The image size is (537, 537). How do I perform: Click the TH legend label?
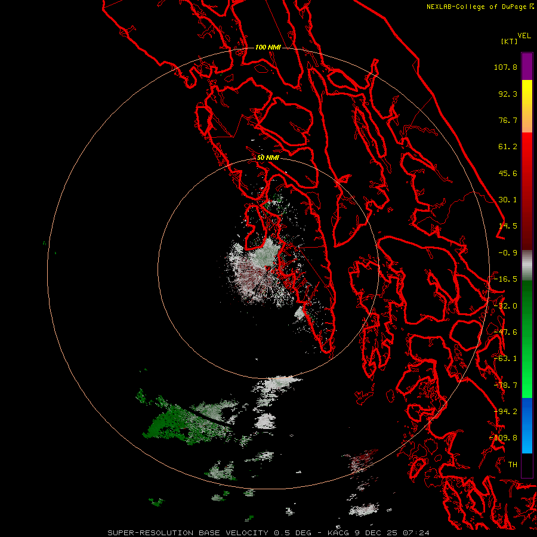[513, 465]
